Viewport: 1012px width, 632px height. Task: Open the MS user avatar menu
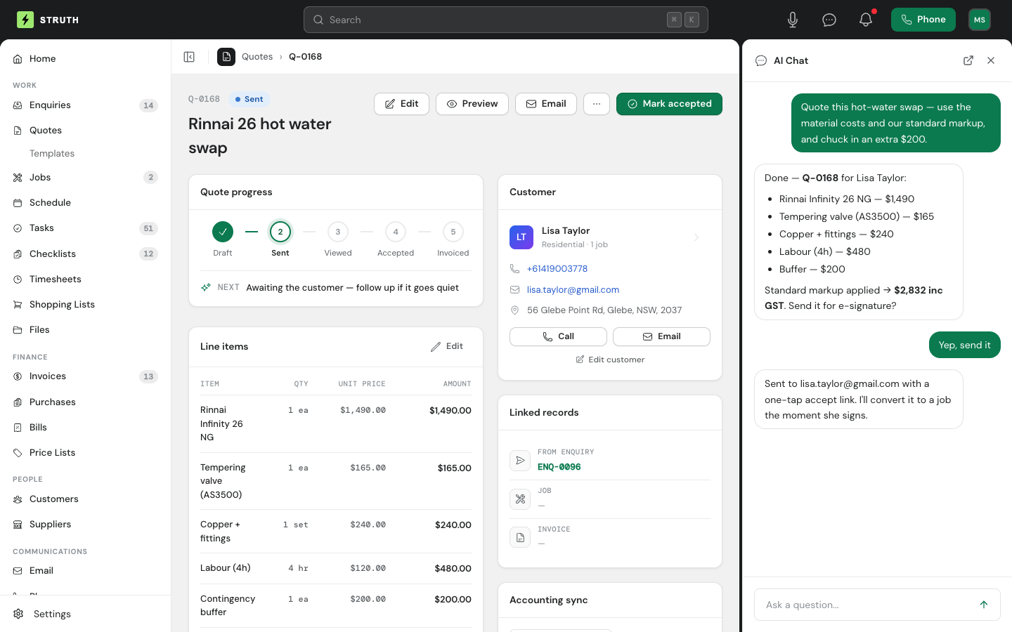(x=980, y=20)
